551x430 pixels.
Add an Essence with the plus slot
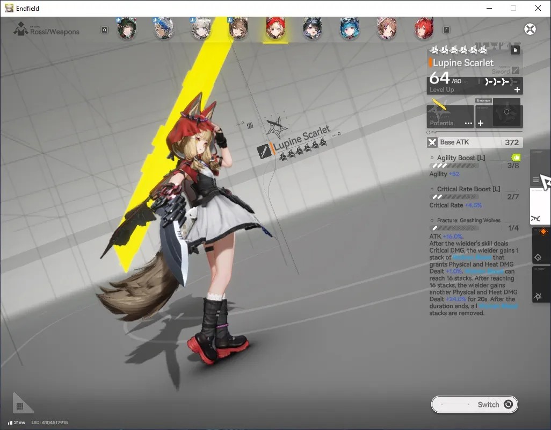click(481, 123)
